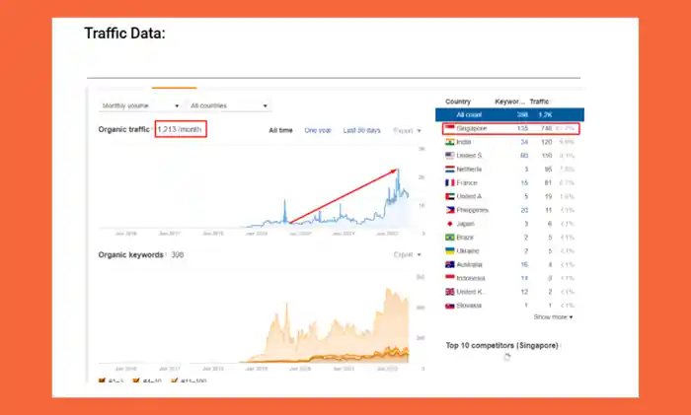The image size is (691, 415).
Task: Select the highlighted All countries table row
Action: (x=510, y=114)
